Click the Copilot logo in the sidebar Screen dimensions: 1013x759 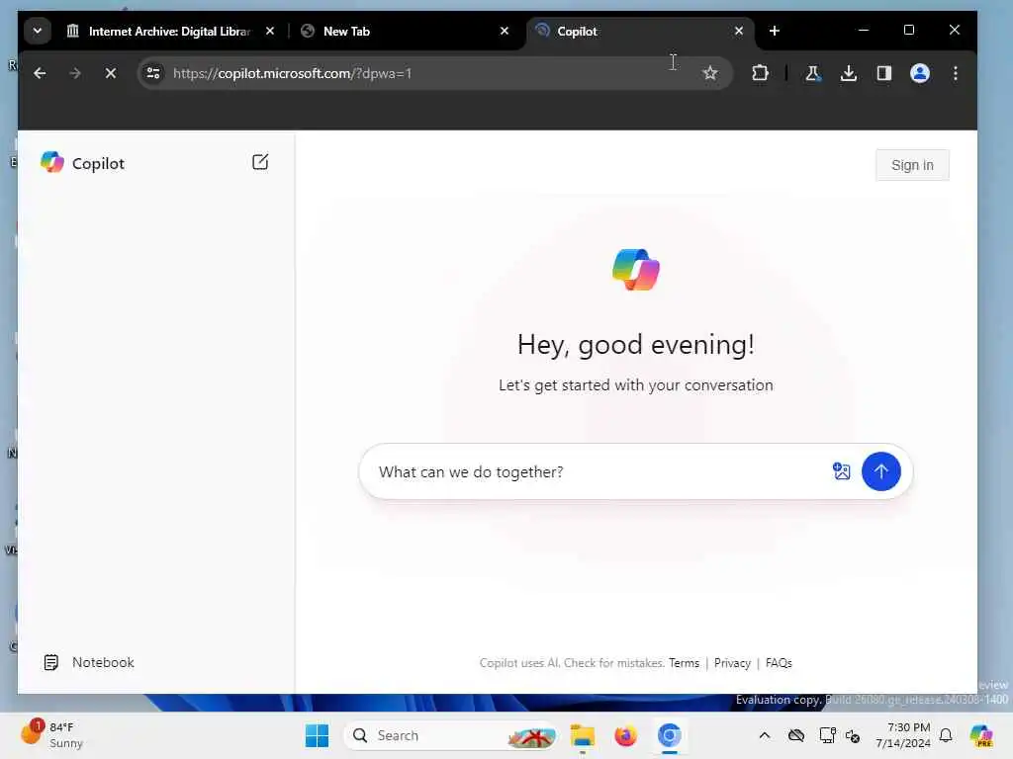52,162
